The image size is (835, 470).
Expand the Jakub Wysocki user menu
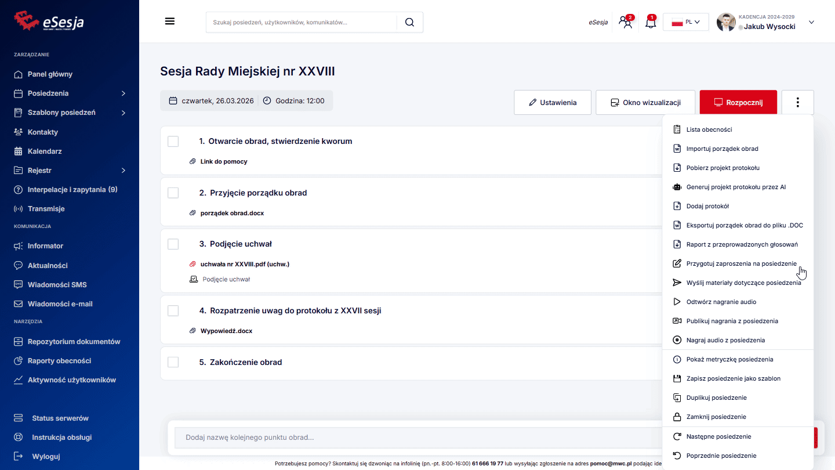point(811,23)
